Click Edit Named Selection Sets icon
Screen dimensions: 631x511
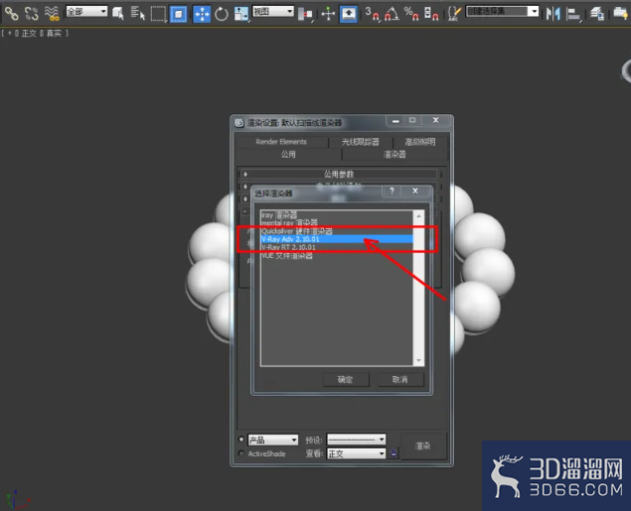(x=454, y=14)
